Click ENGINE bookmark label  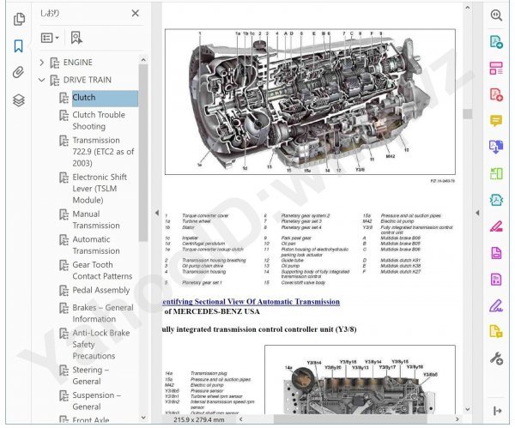[78, 62]
